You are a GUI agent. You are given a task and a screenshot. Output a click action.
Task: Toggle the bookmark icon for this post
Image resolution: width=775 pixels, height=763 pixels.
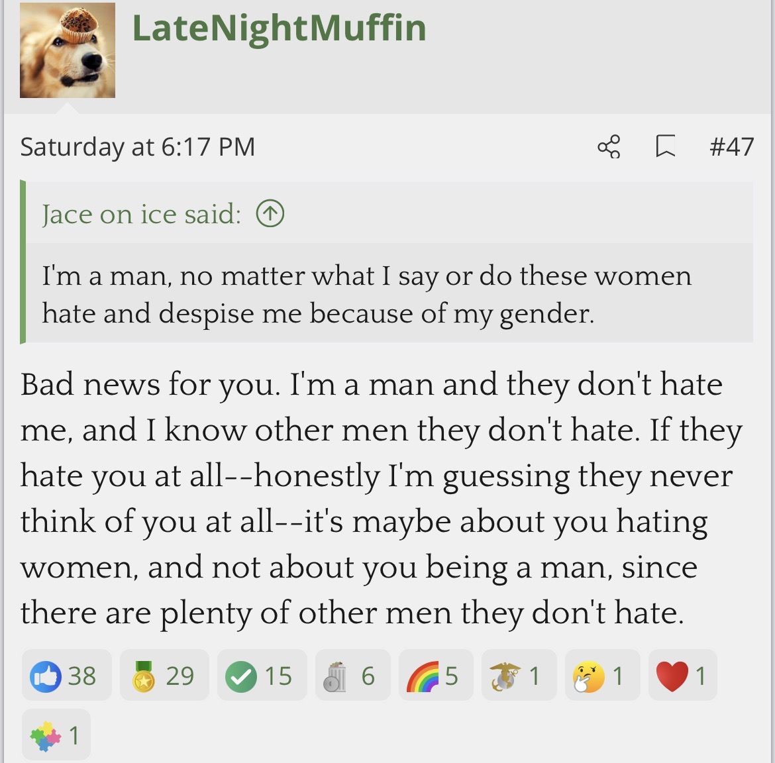click(665, 146)
